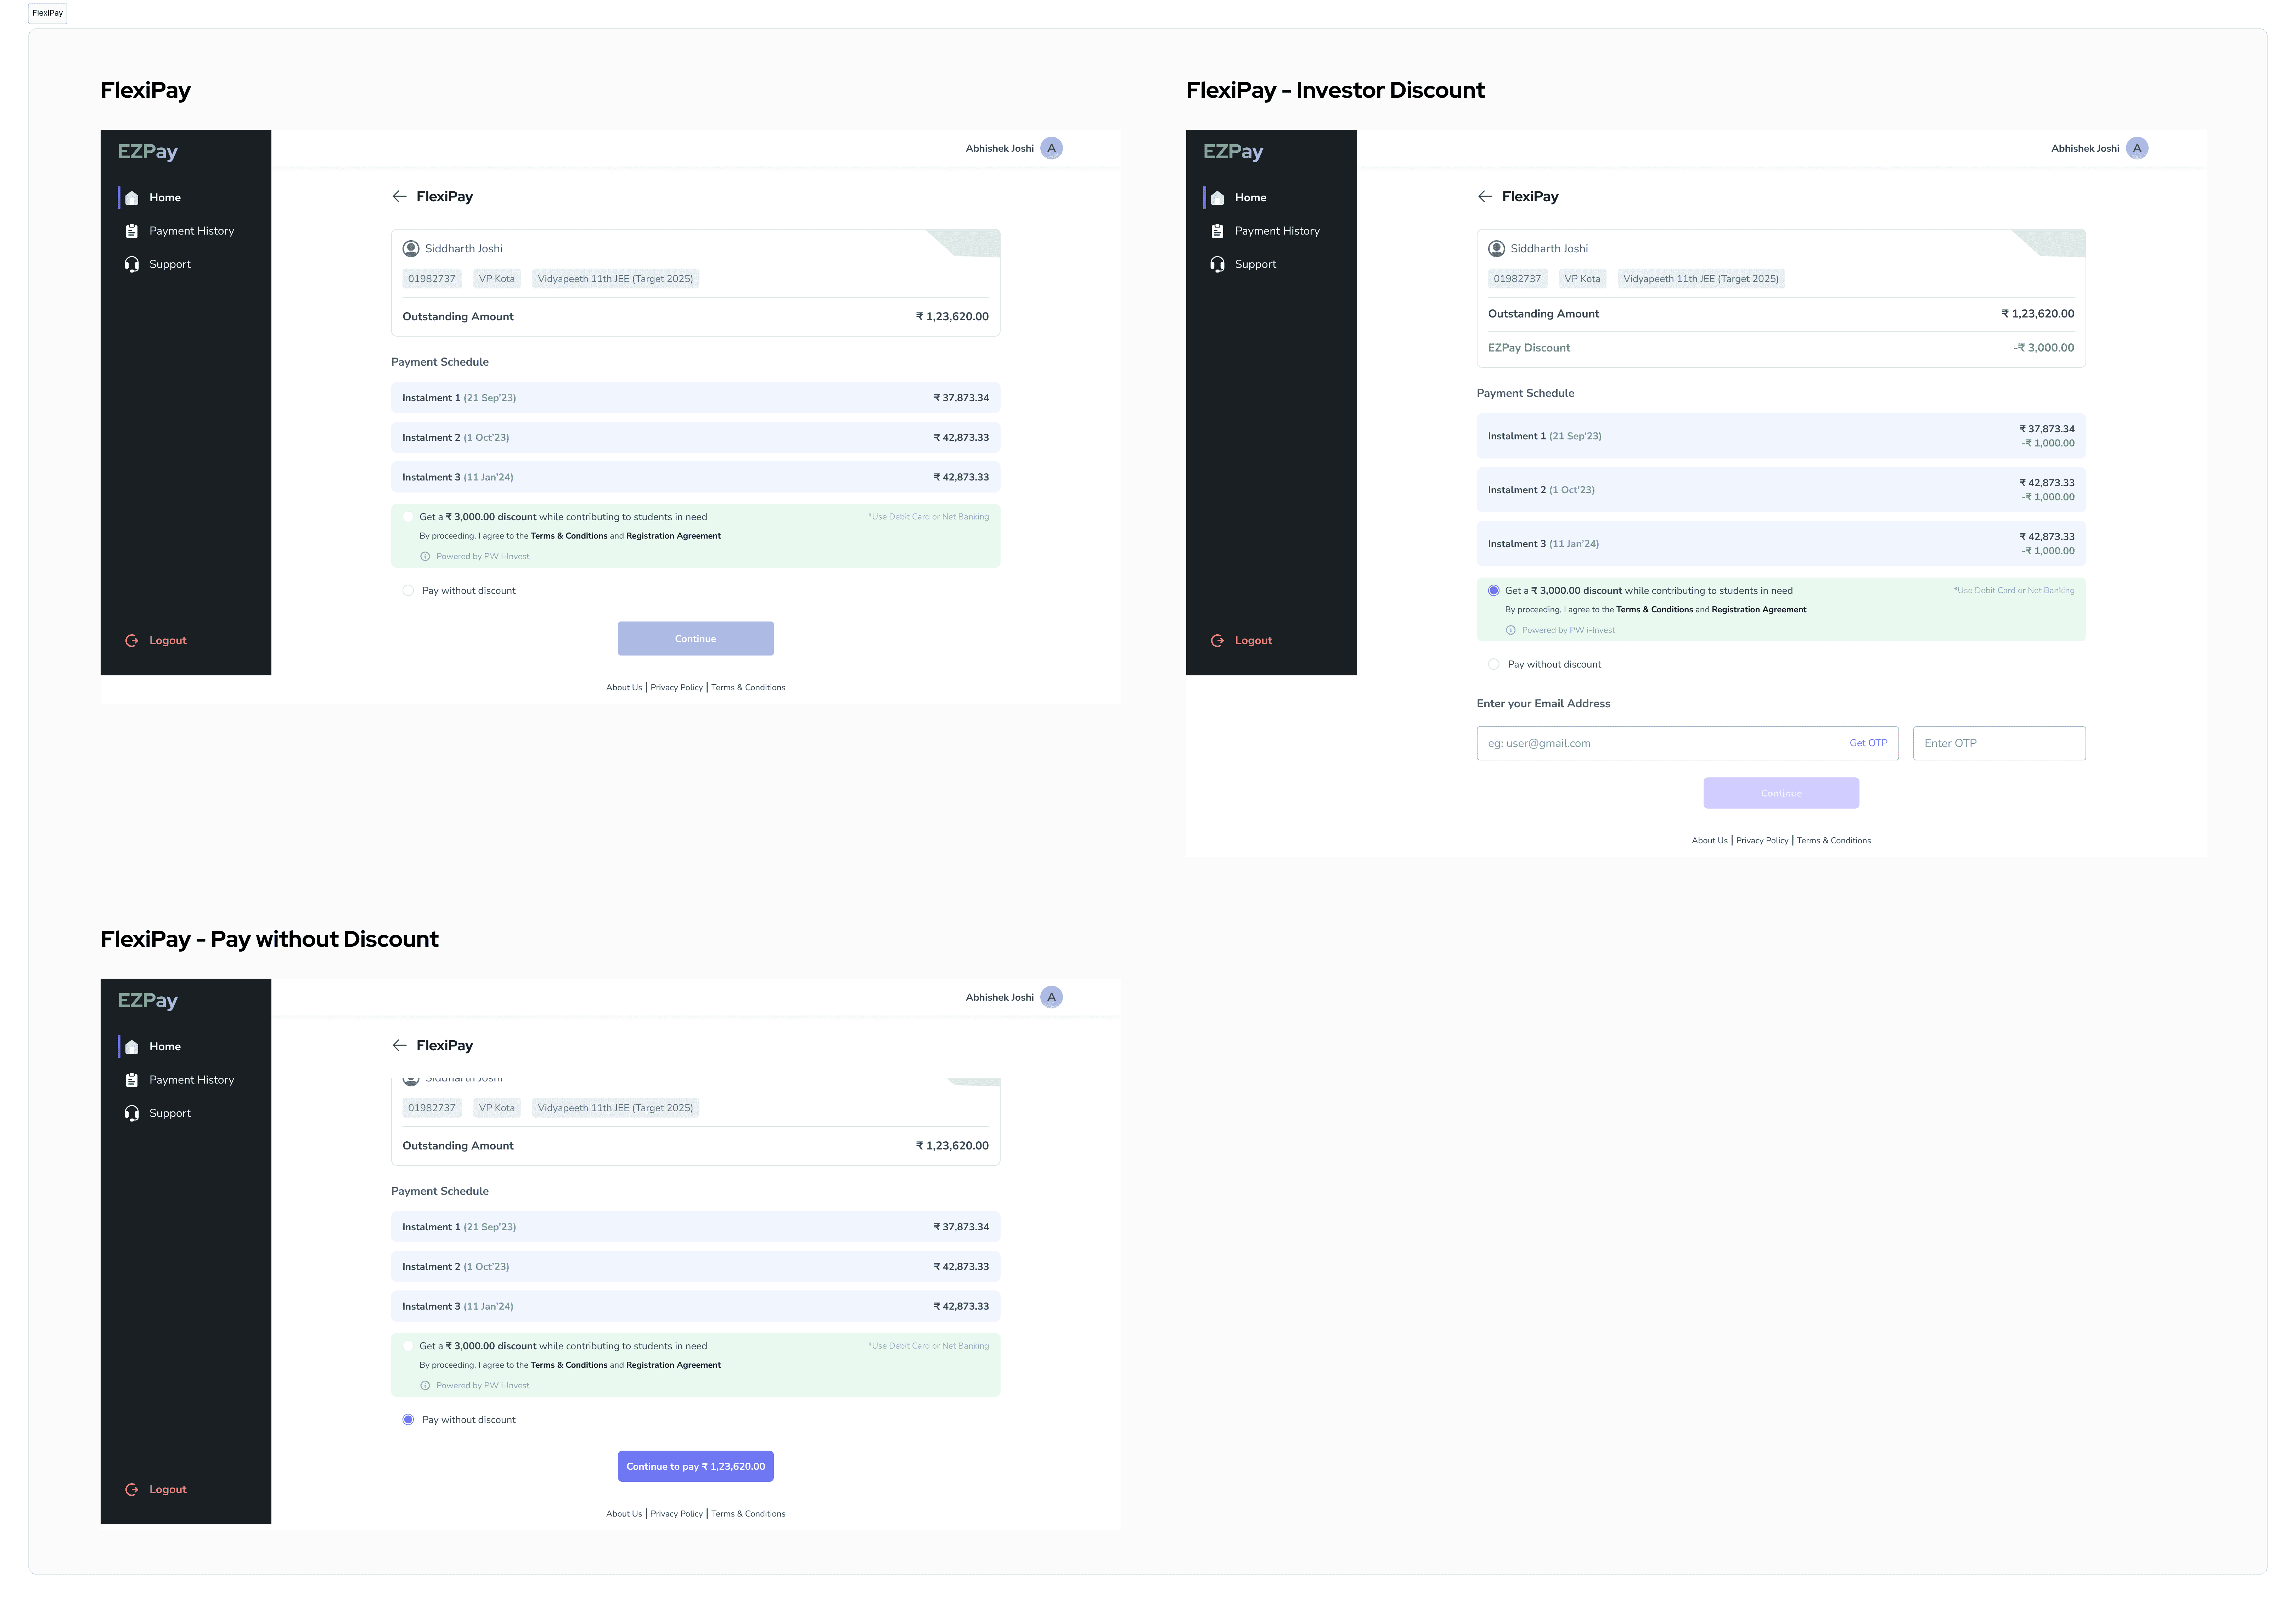Click Instalment 2 row in Investor Discount frame
2296x1603 pixels.
tap(1781, 490)
